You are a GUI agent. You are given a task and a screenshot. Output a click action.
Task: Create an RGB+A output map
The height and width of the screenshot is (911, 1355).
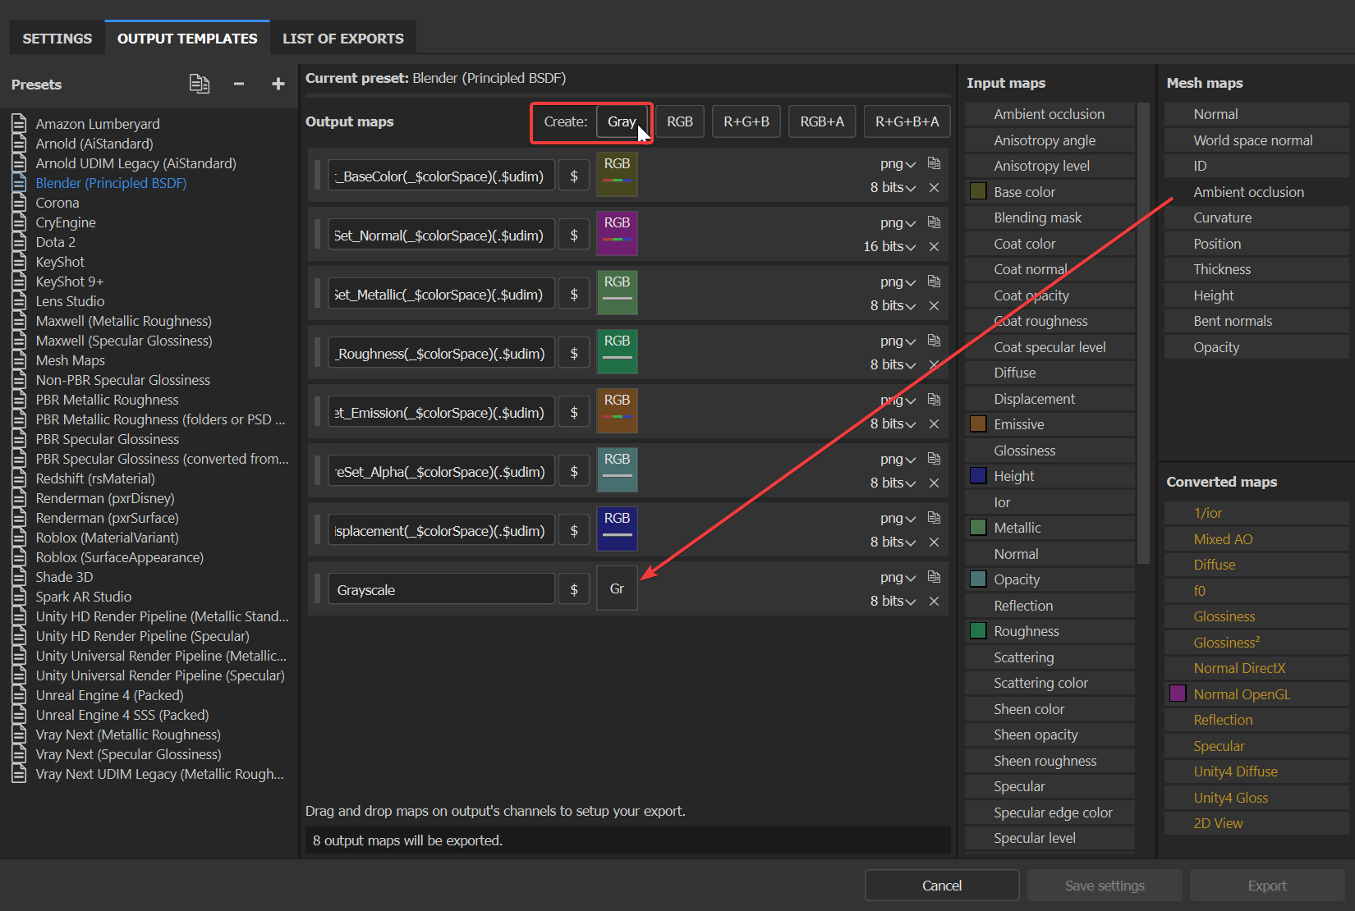(x=821, y=121)
